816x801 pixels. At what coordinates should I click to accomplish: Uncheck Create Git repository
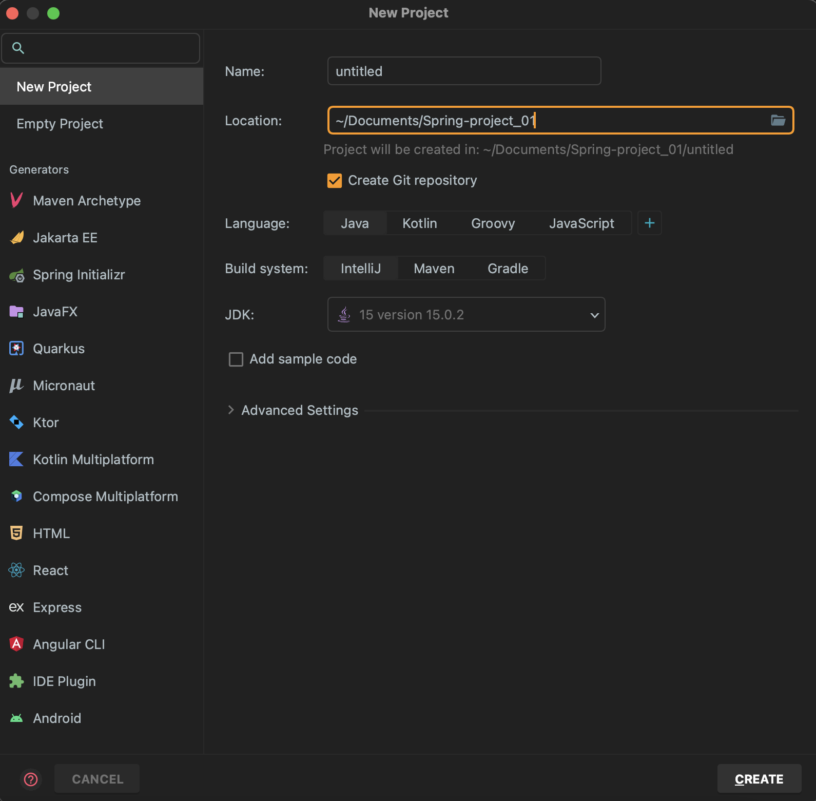coord(335,181)
